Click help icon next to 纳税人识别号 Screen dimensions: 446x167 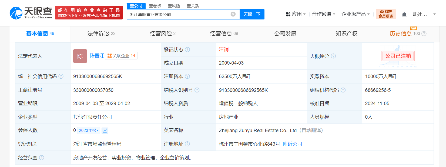click(197, 90)
